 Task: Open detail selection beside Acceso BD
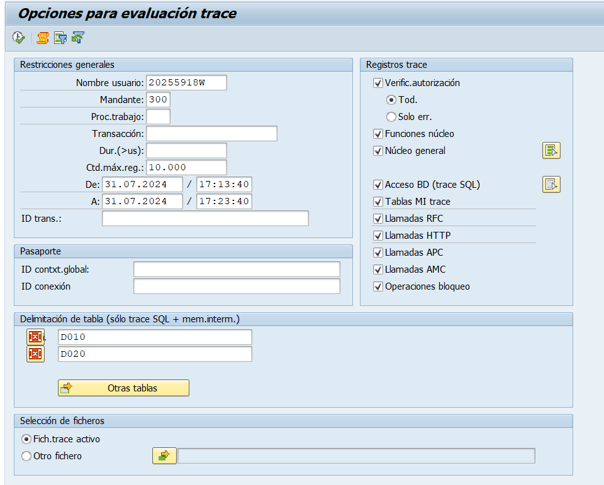[551, 185]
